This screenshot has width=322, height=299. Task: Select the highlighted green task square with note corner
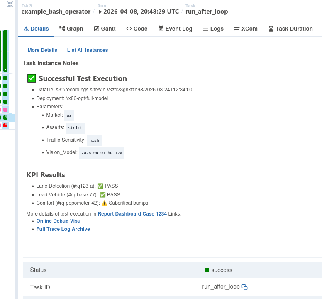(x=5, y=118)
